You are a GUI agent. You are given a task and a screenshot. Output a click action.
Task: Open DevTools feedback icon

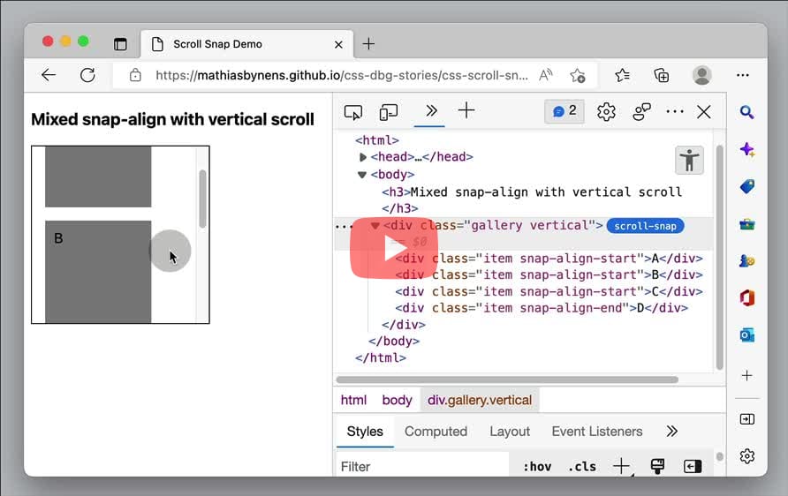point(641,111)
